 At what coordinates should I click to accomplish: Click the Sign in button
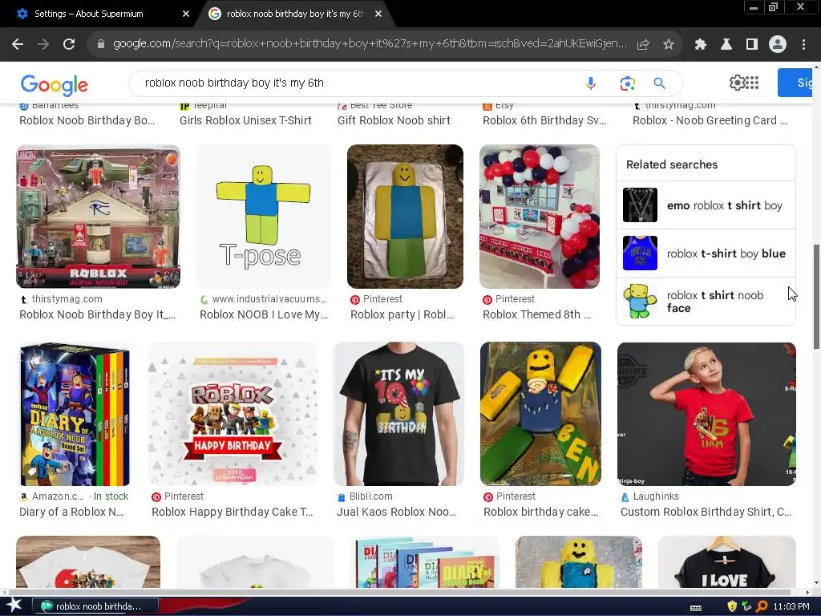796,83
